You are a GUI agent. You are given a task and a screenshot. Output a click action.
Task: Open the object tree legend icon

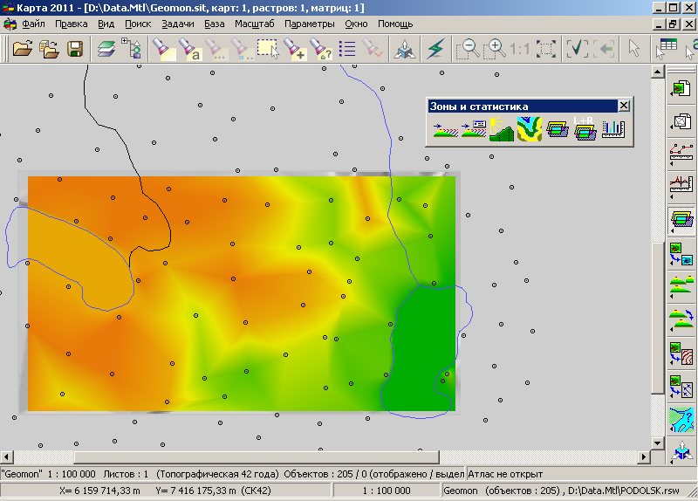click(132, 49)
